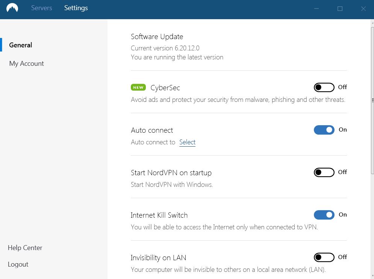
Task: Click the 'Invisibility on LAN' label
Action: [158, 258]
